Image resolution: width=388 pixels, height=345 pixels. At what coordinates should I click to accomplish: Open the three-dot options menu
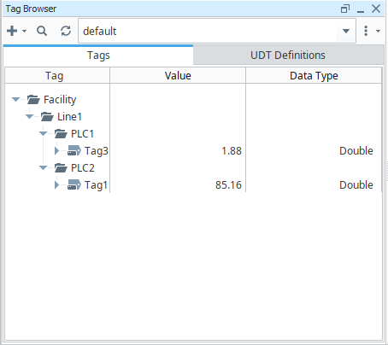pos(366,31)
